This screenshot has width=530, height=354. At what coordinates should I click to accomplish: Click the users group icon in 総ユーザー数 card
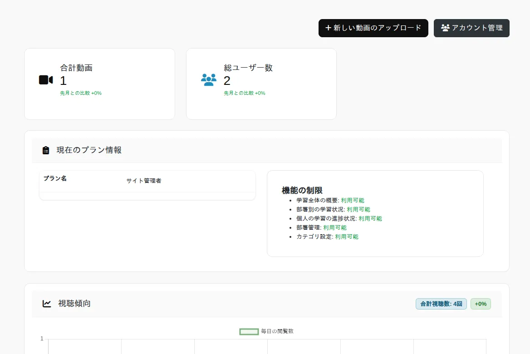click(209, 80)
